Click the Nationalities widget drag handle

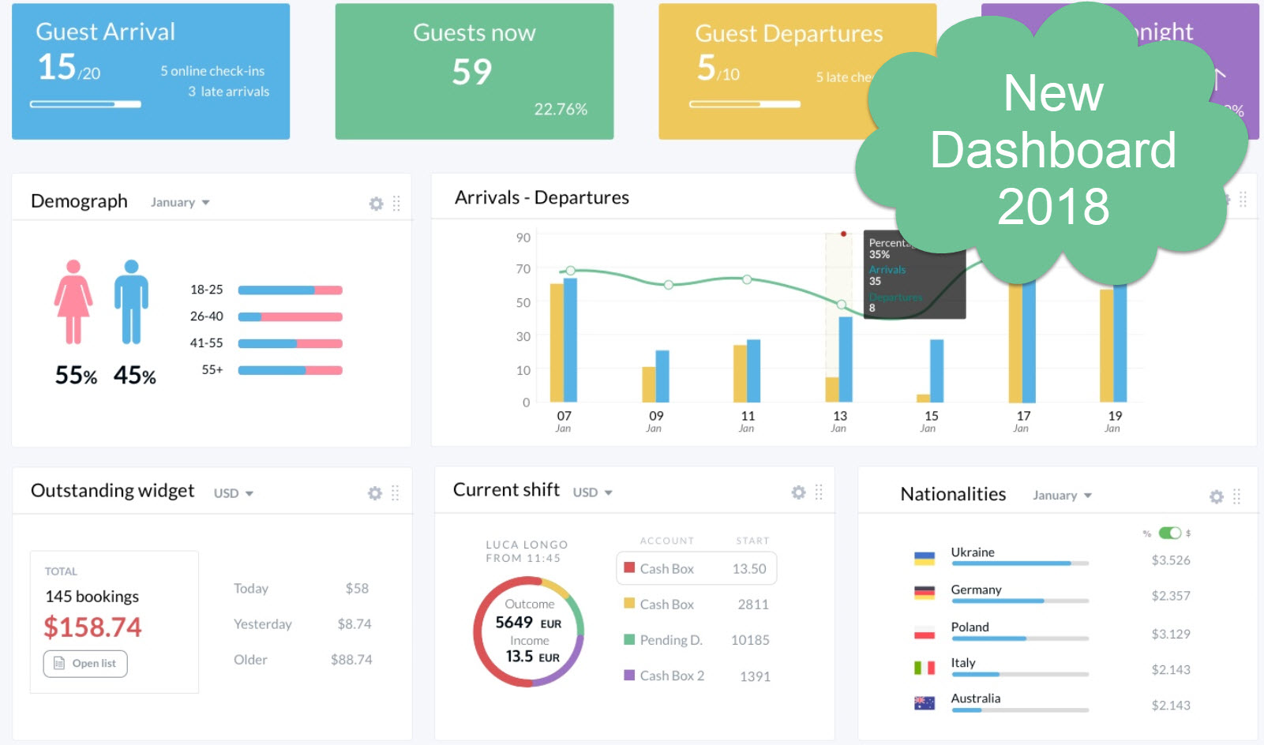(x=1237, y=496)
